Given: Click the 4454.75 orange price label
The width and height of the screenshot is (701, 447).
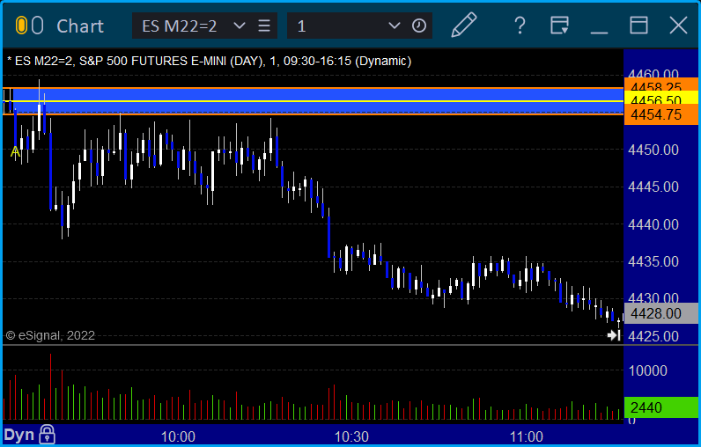Looking at the screenshot, I should 660,114.
